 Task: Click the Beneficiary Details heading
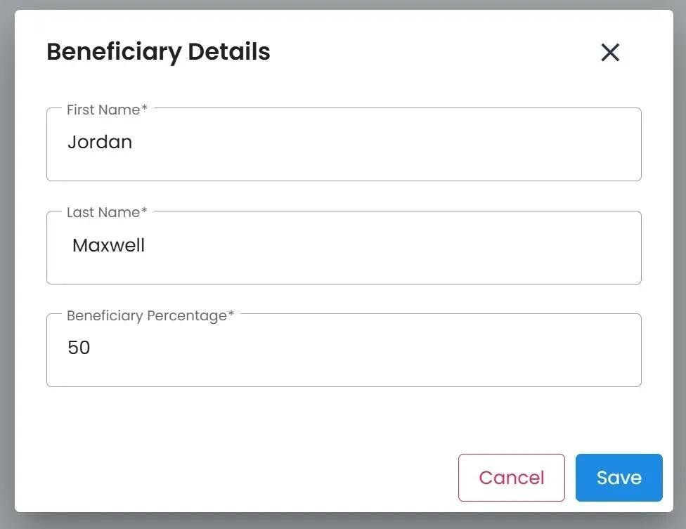(x=158, y=52)
